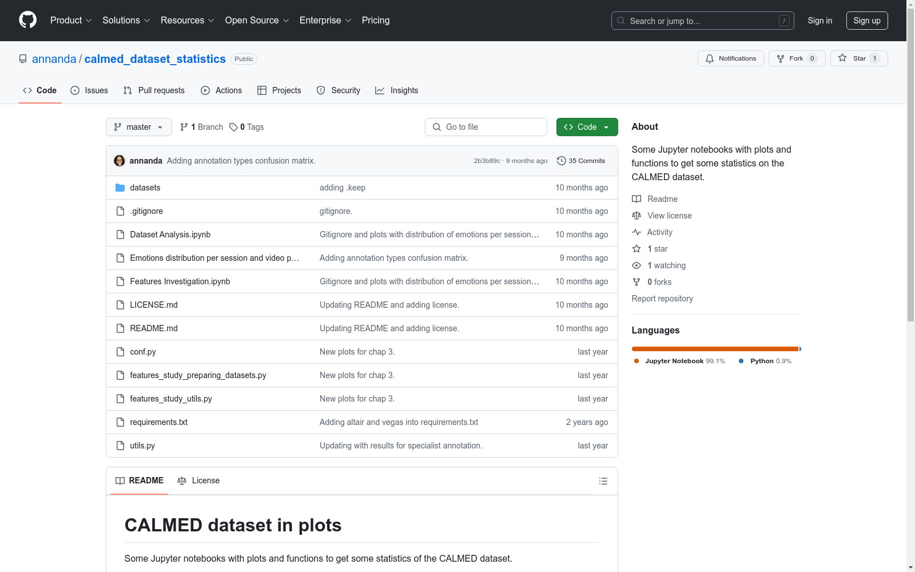Click the conf.py file icon
The width and height of the screenshot is (915, 572).
(x=120, y=352)
